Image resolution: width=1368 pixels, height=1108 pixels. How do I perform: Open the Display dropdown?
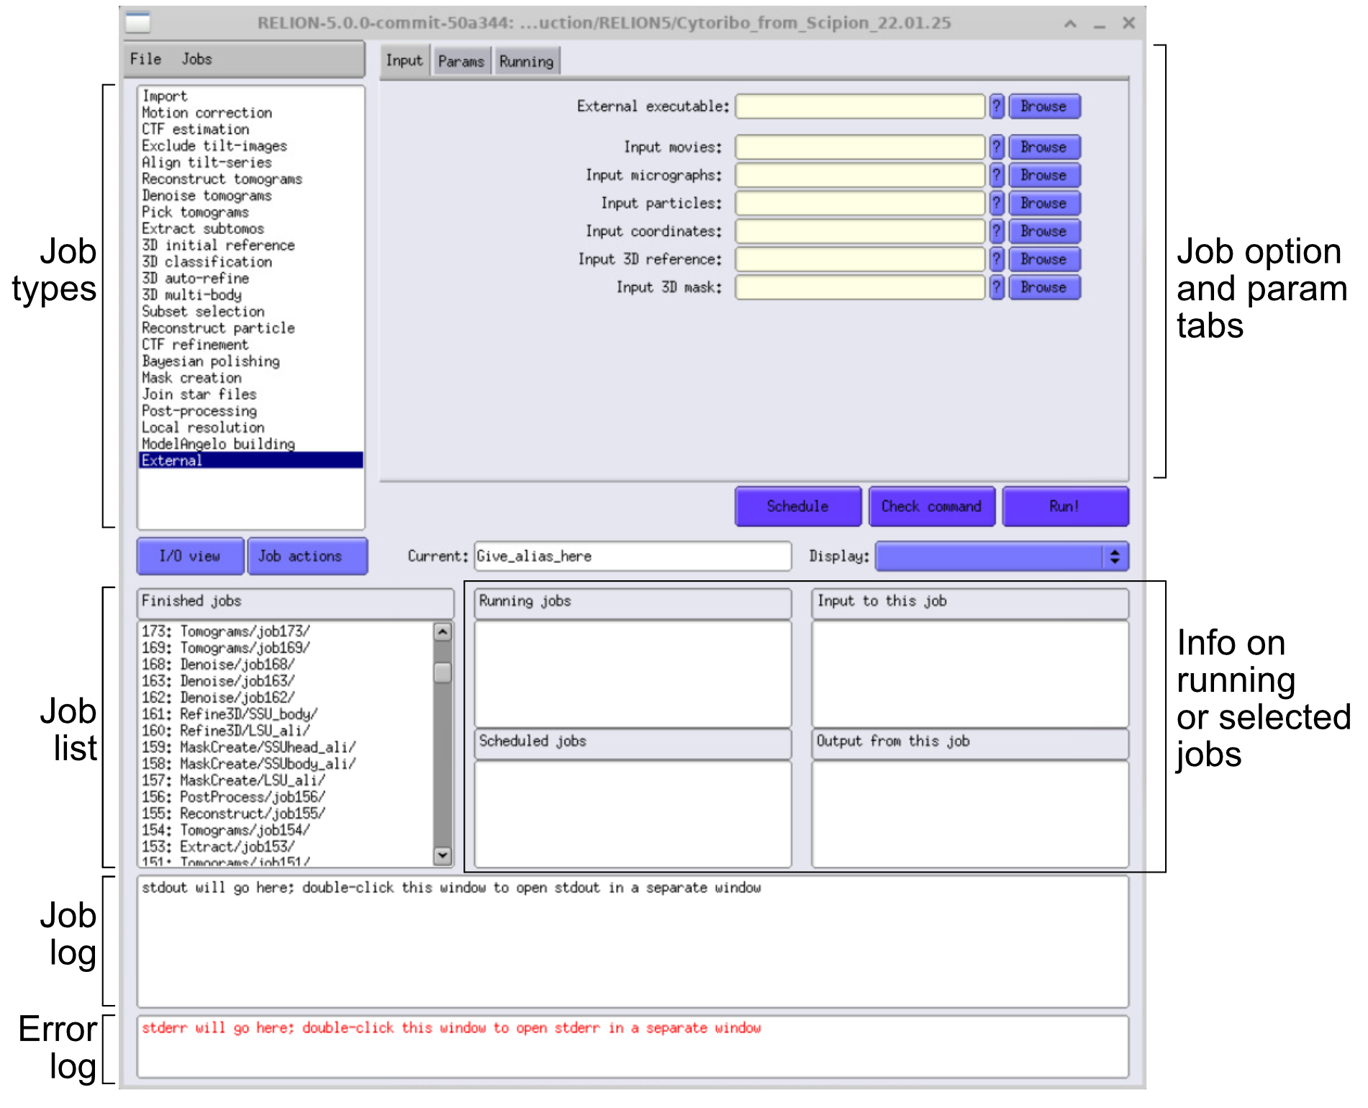1002,557
